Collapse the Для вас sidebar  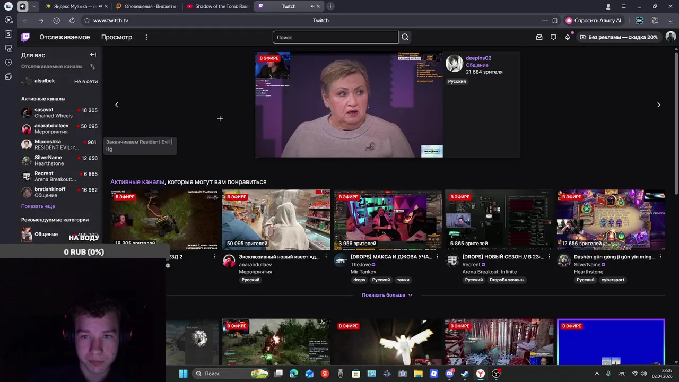click(93, 55)
